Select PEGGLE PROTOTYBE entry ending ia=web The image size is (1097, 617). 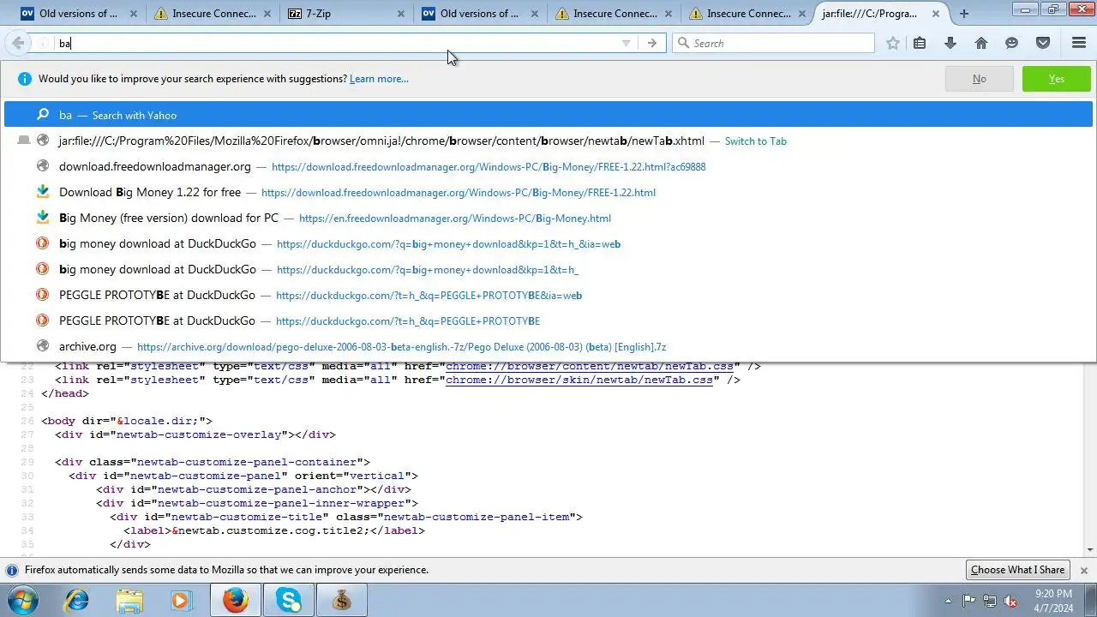pyautogui.click(x=548, y=295)
